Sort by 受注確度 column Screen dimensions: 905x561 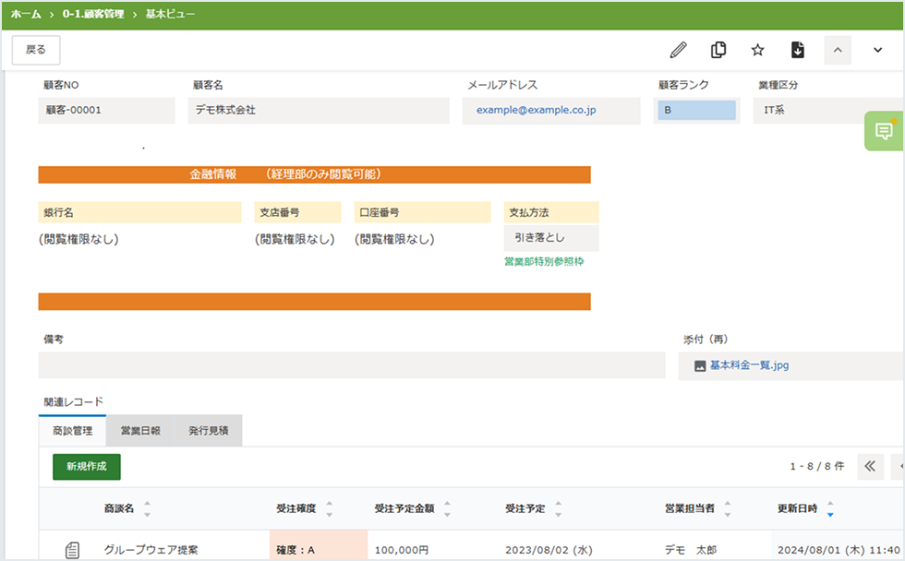(x=330, y=509)
